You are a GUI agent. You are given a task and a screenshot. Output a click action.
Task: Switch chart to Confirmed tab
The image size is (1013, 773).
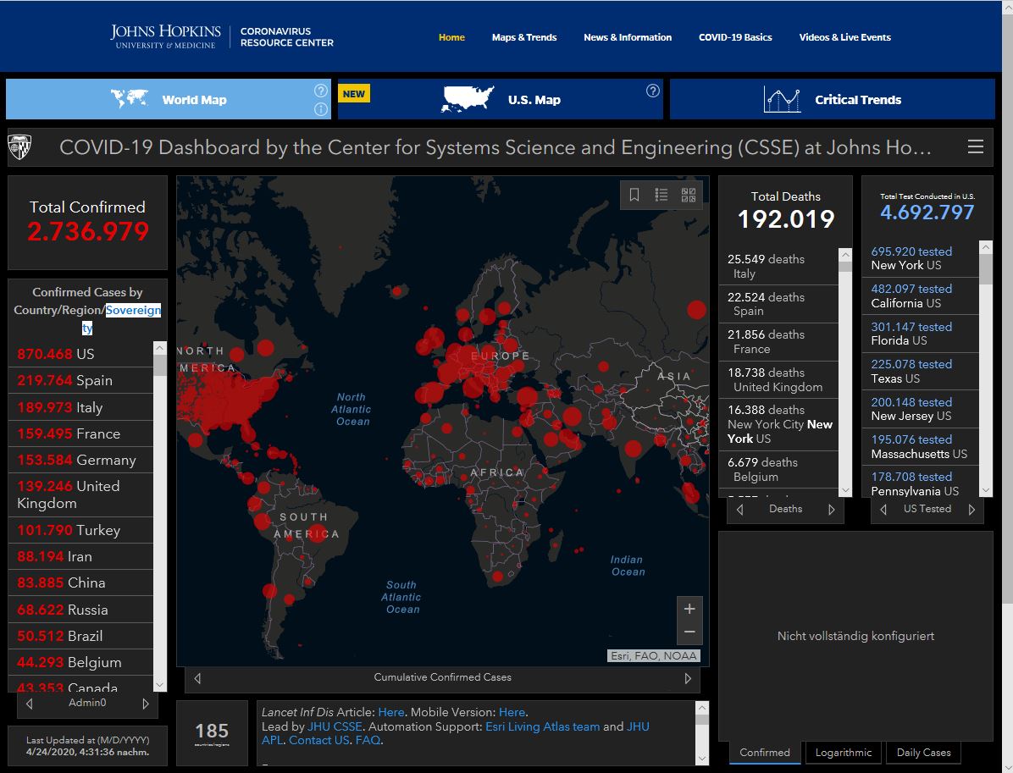[x=765, y=753]
